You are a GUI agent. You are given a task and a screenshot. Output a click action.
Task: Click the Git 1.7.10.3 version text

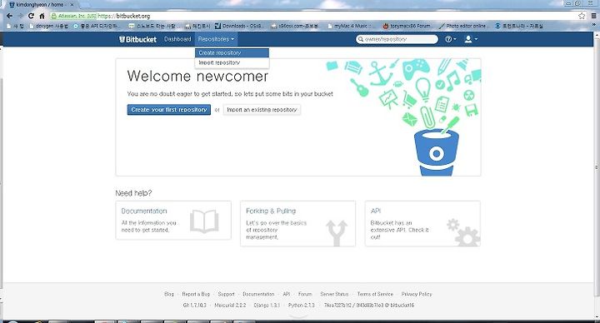[x=194, y=305]
